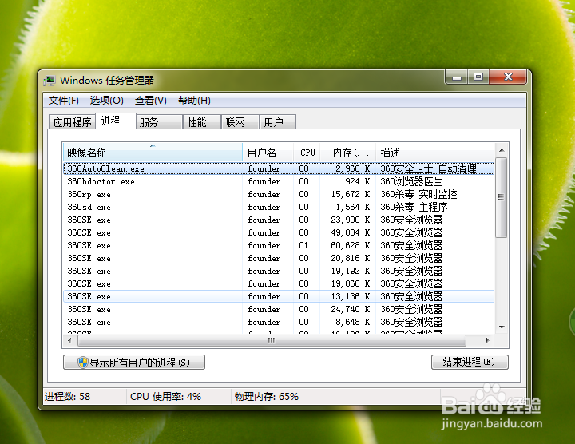
Task: Open the 用户 tab
Action: click(x=278, y=122)
